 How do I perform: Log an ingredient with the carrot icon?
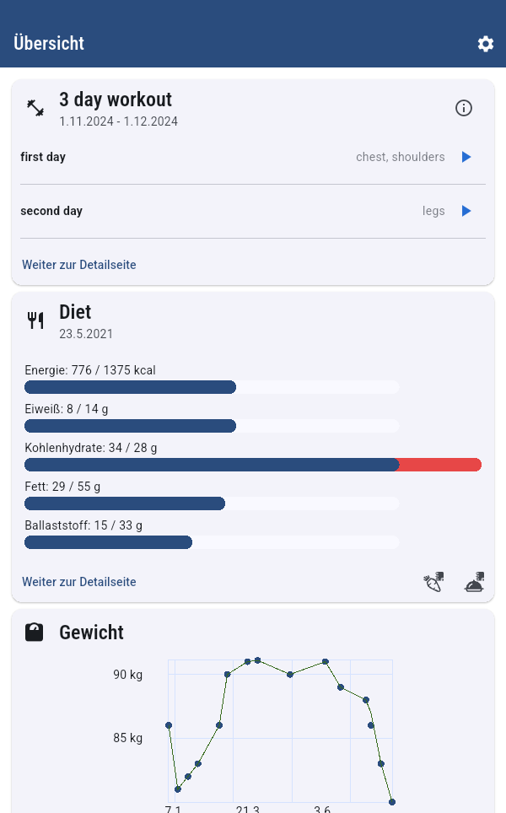click(433, 582)
